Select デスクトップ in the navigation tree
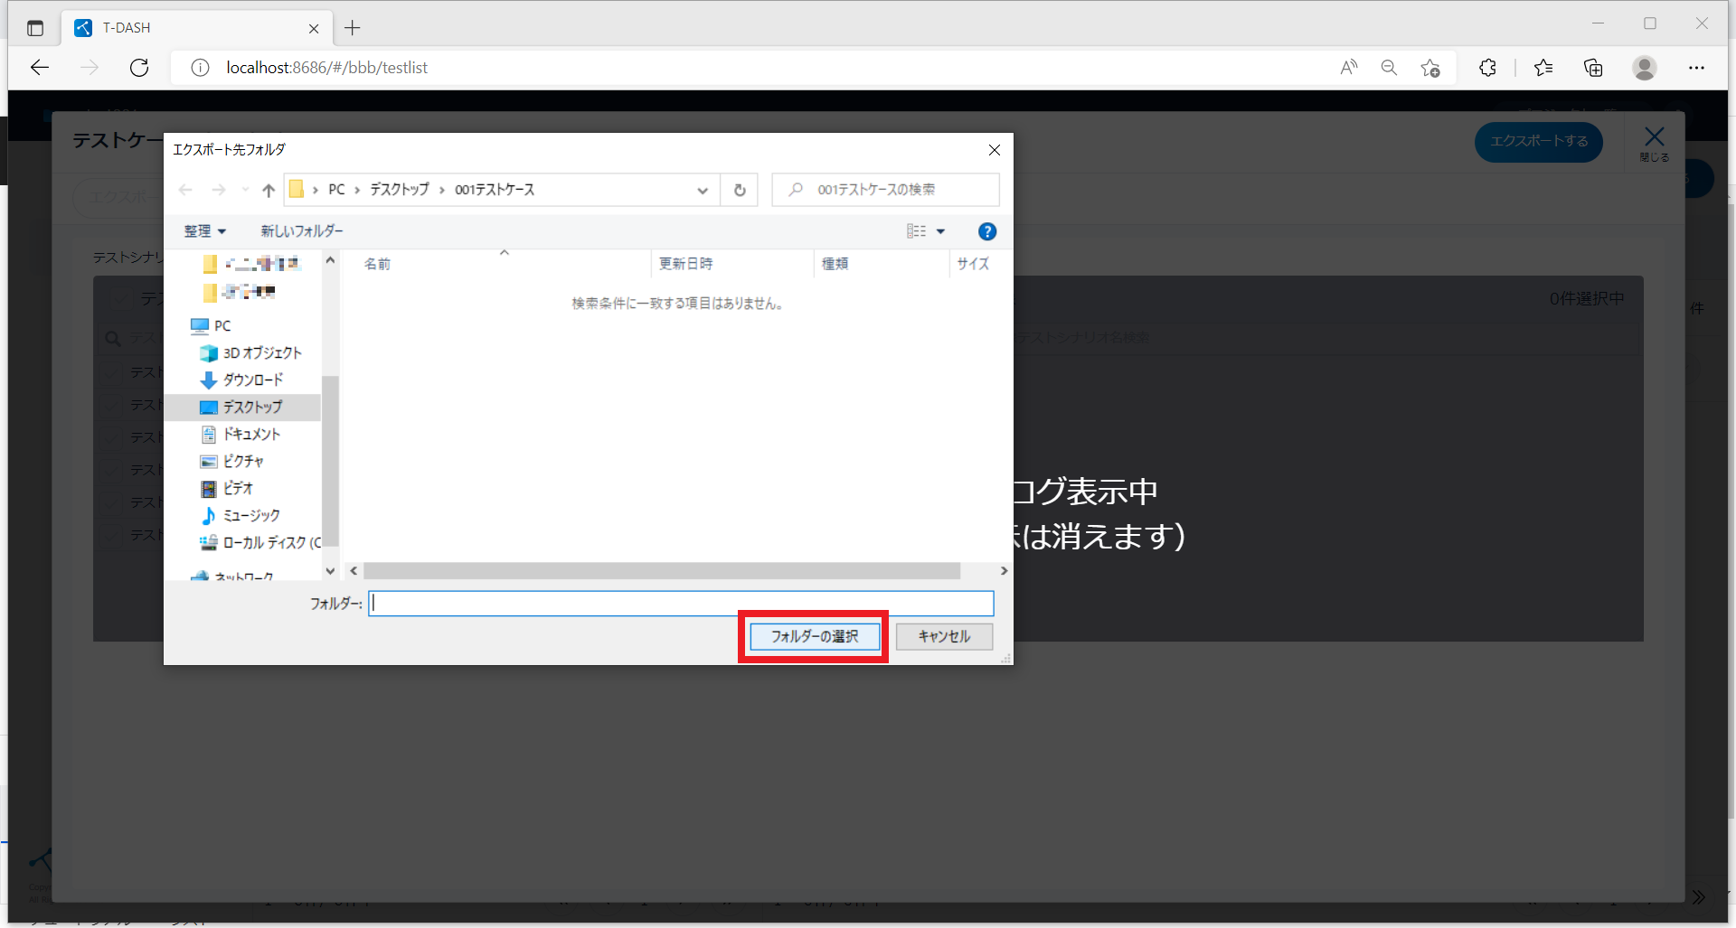Screen dimensions: 1736x928 (x=252, y=408)
